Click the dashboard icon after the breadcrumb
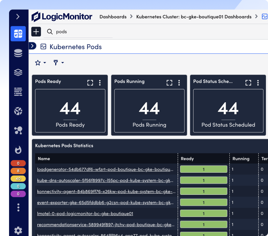The width and height of the screenshot is (268, 236). (265, 17)
